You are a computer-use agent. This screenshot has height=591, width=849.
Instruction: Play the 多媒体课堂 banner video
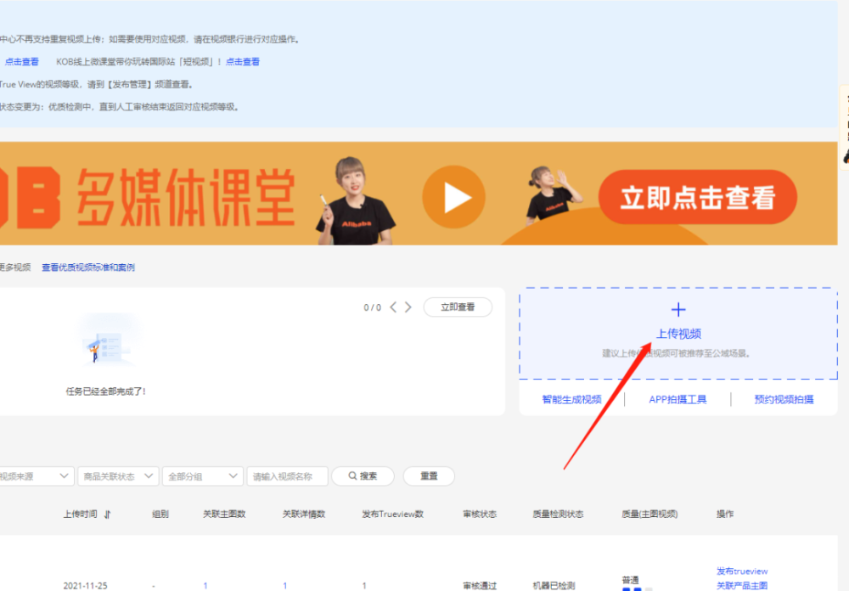click(x=453, y=197)
